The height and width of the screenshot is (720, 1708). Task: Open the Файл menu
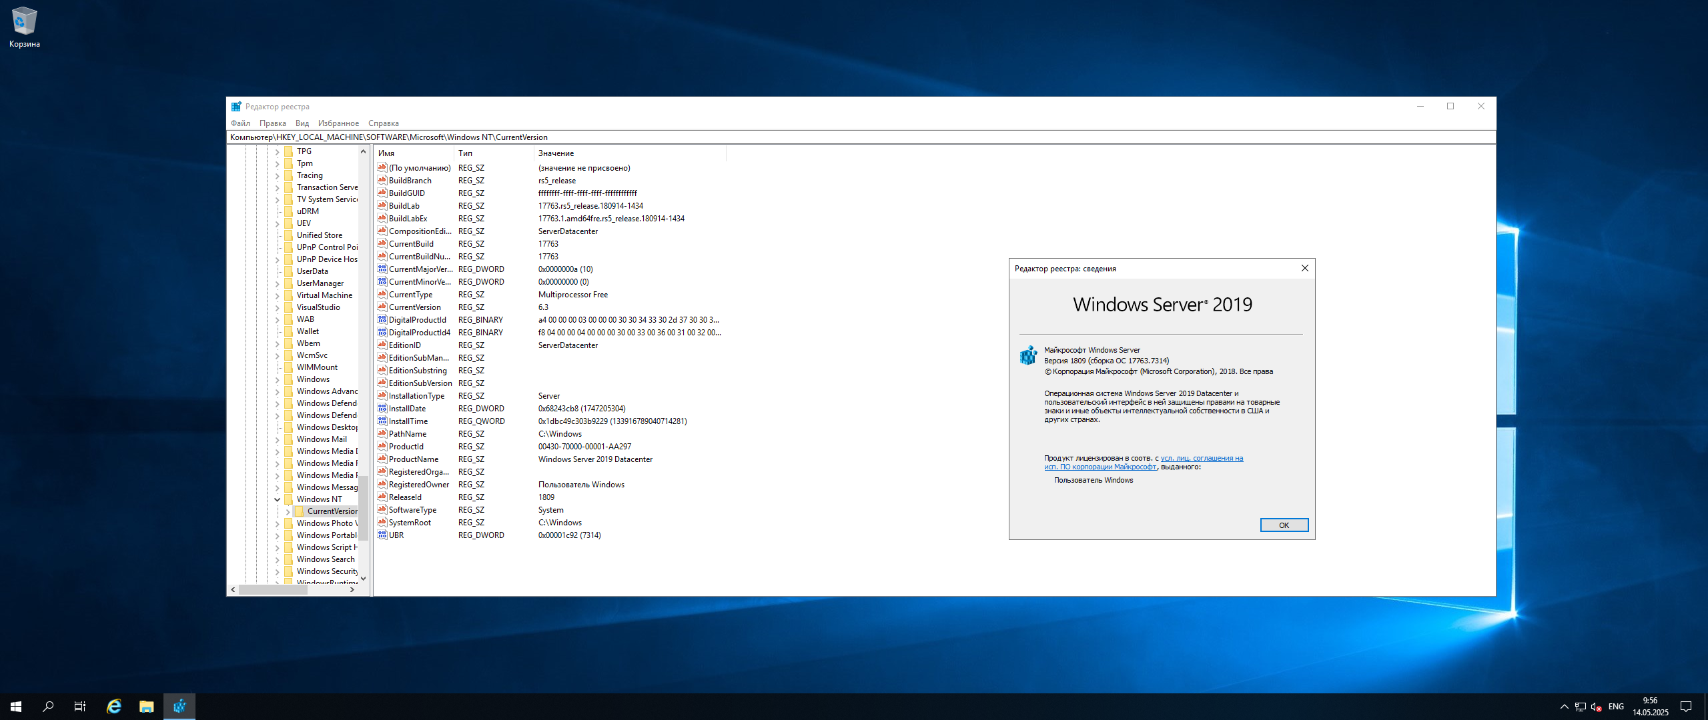click(240, 123)
